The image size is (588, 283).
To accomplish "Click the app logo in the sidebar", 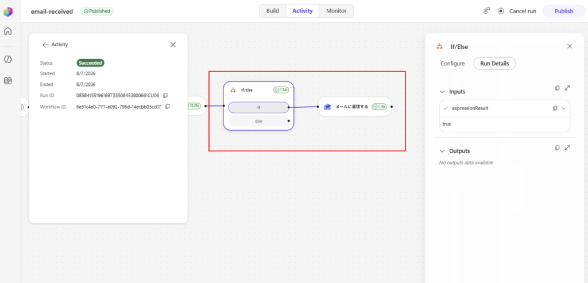I will (x=8, y=12).
